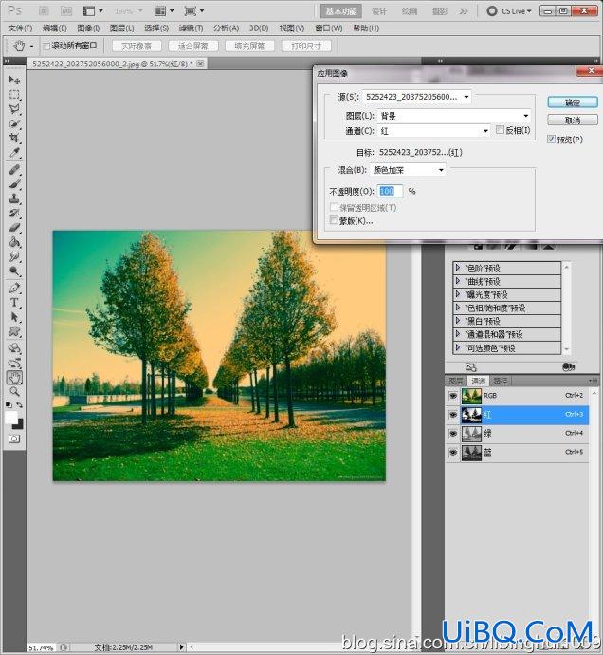Hide the RGB channel eye icon
603x655 pixels.
[453, 396]
